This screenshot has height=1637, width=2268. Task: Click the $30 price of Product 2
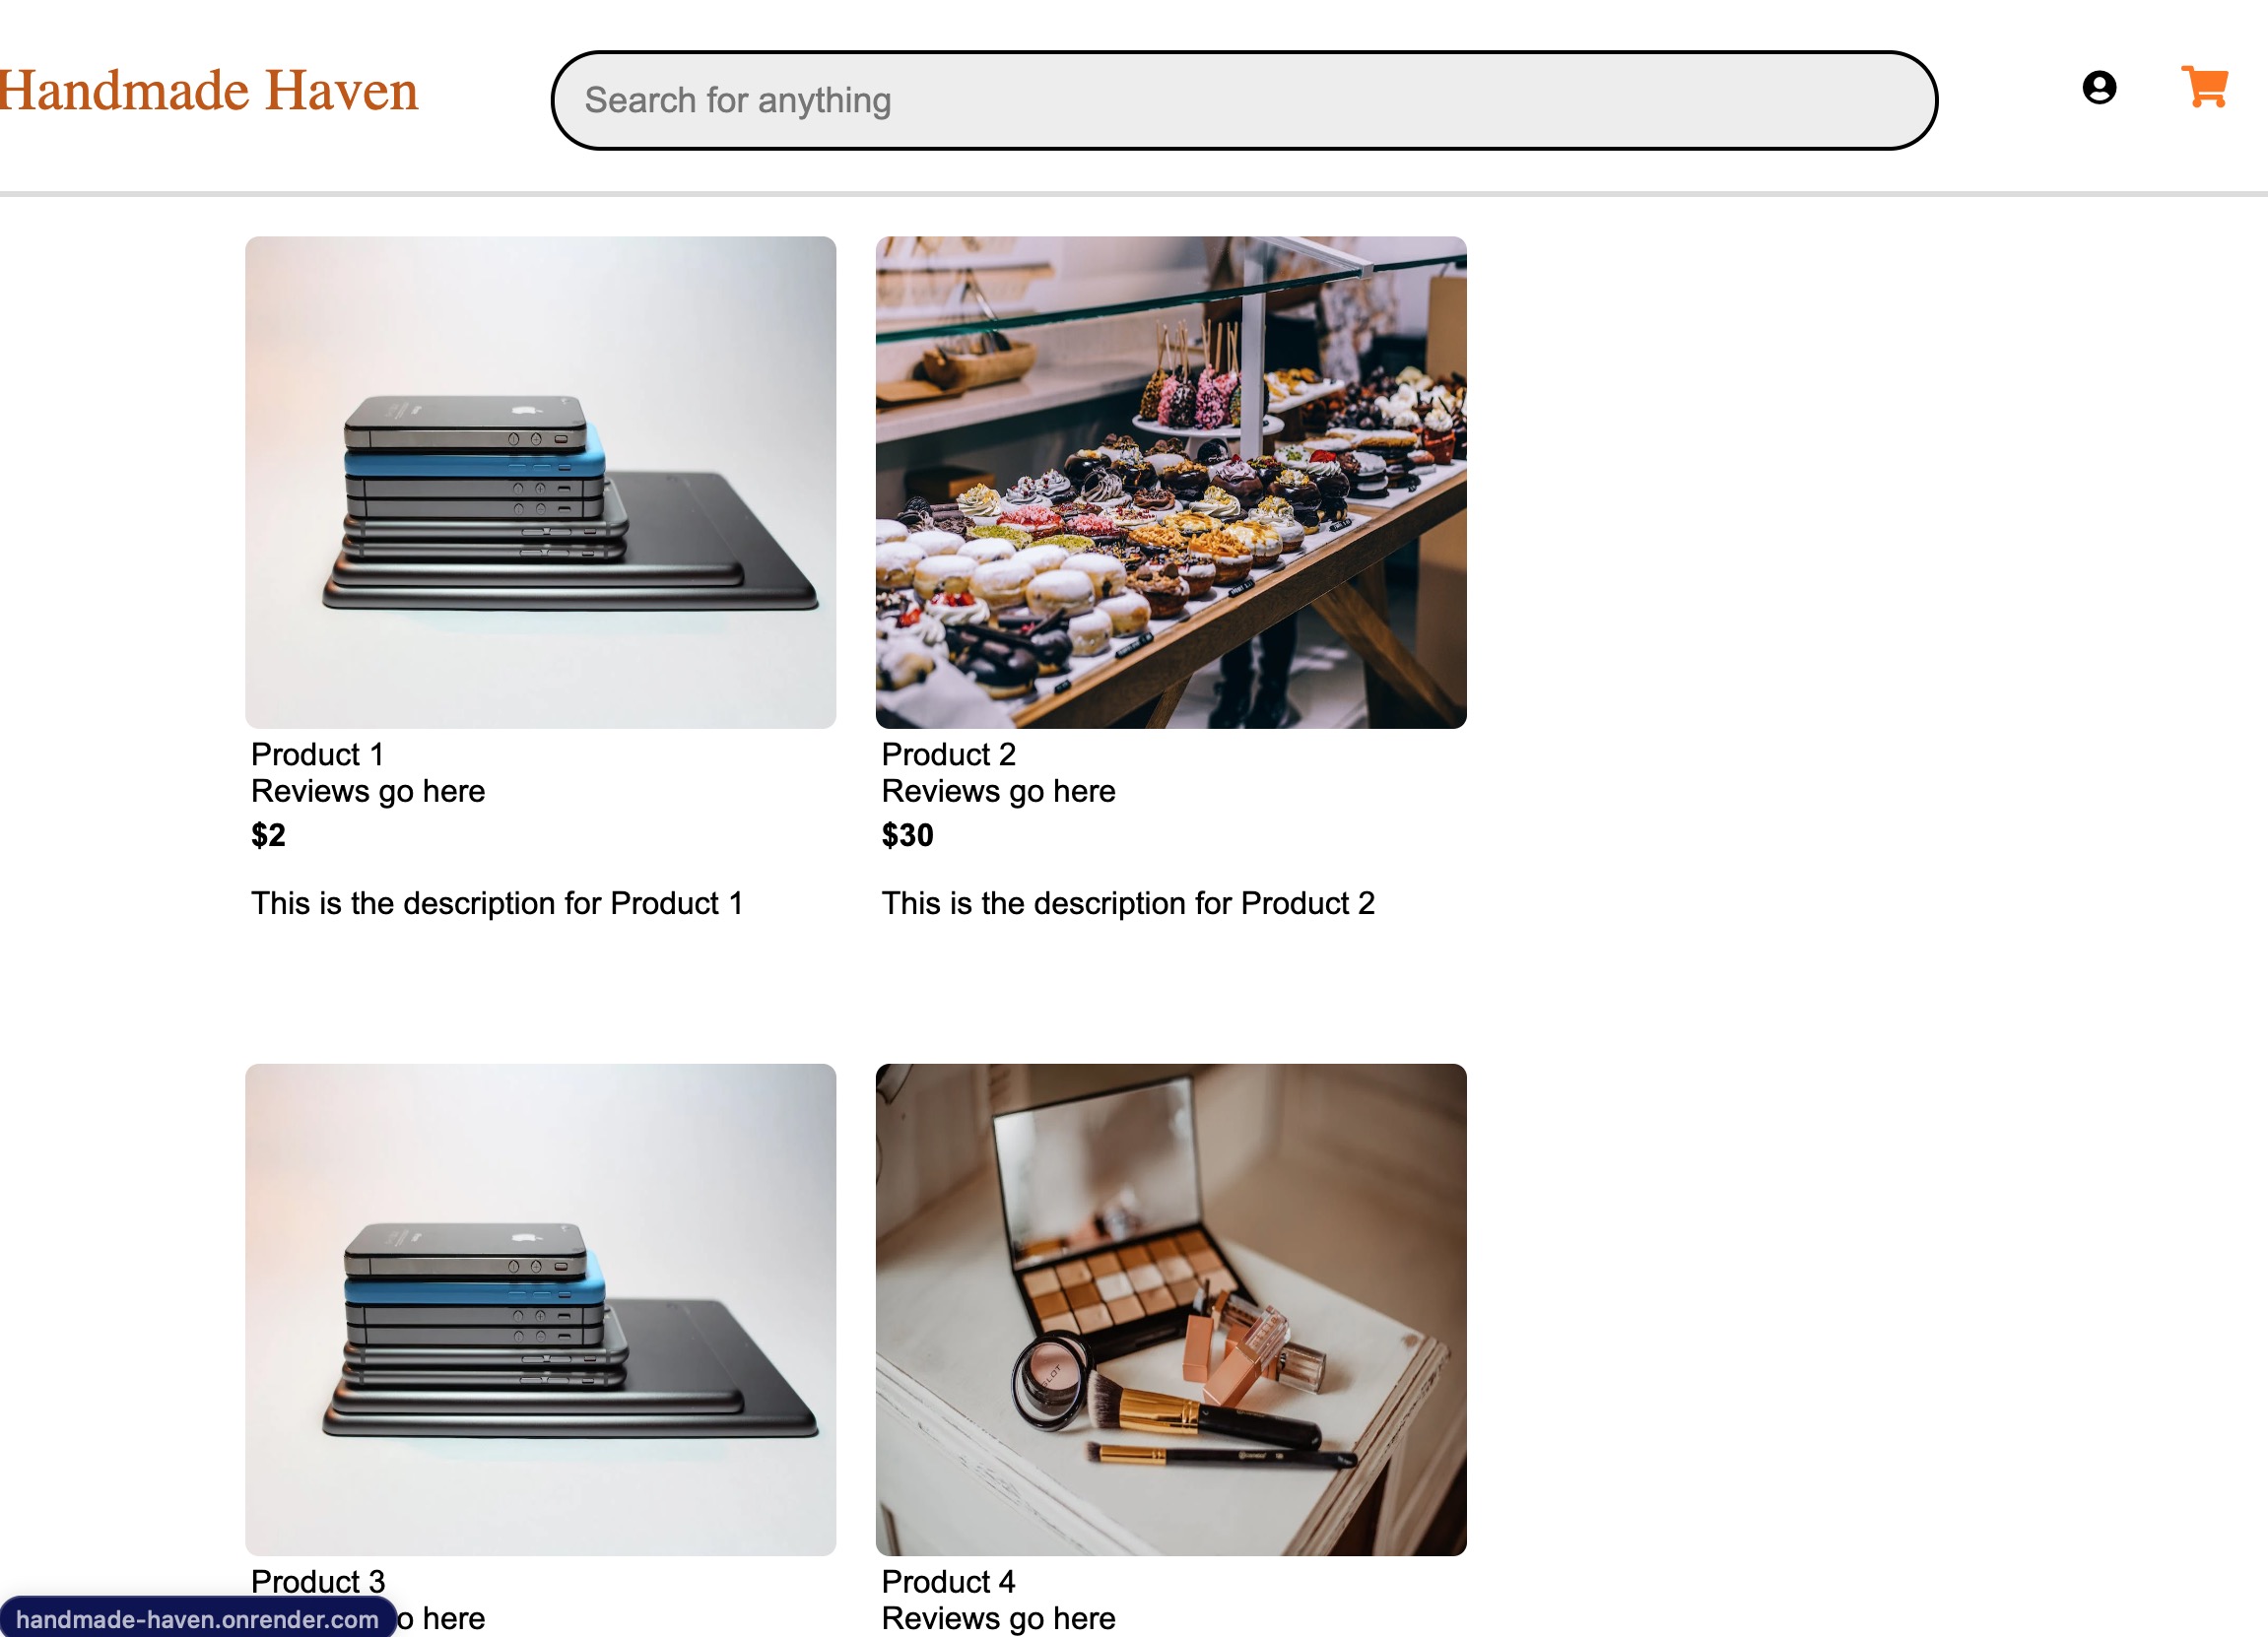pos(907,835)
